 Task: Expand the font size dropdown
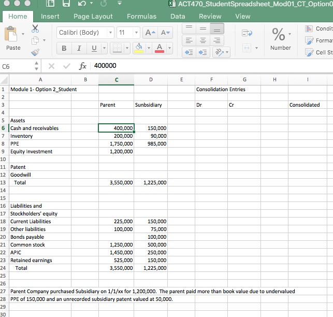click(136, 33)
